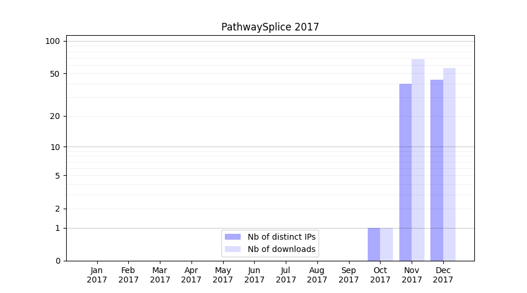Click the 0 tick on y-axis
This screenshot has width=527, height=293.
(x=57, y=261)
